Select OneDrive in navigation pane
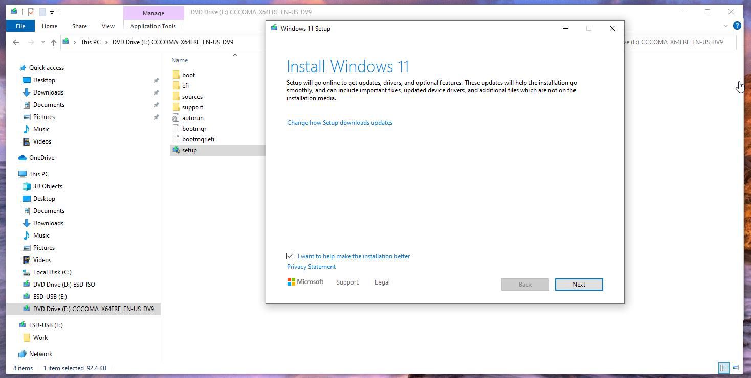This screenshot has height=378, width=751. [x=41, y=158]
